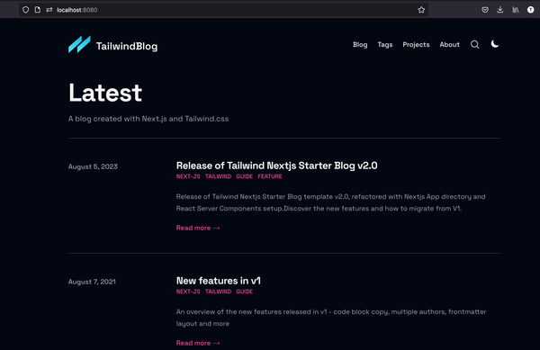Click Read more under the v2.0 release post
The height and width of the screenshot is (350, 540).
pos(198,228)
